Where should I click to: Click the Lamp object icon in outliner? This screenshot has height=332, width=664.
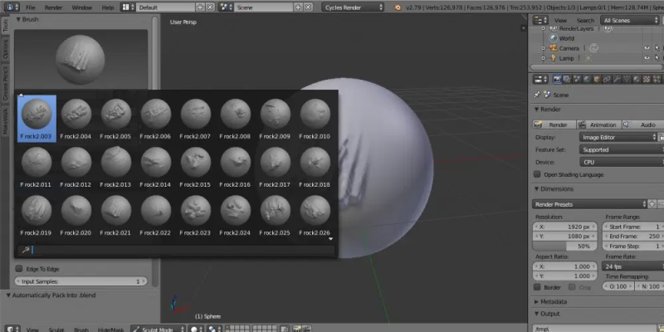[x=554, y=58]
